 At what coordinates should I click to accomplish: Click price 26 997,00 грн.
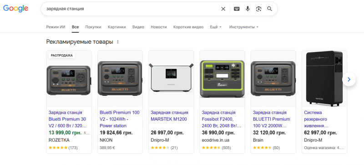(x=167, y=133)
